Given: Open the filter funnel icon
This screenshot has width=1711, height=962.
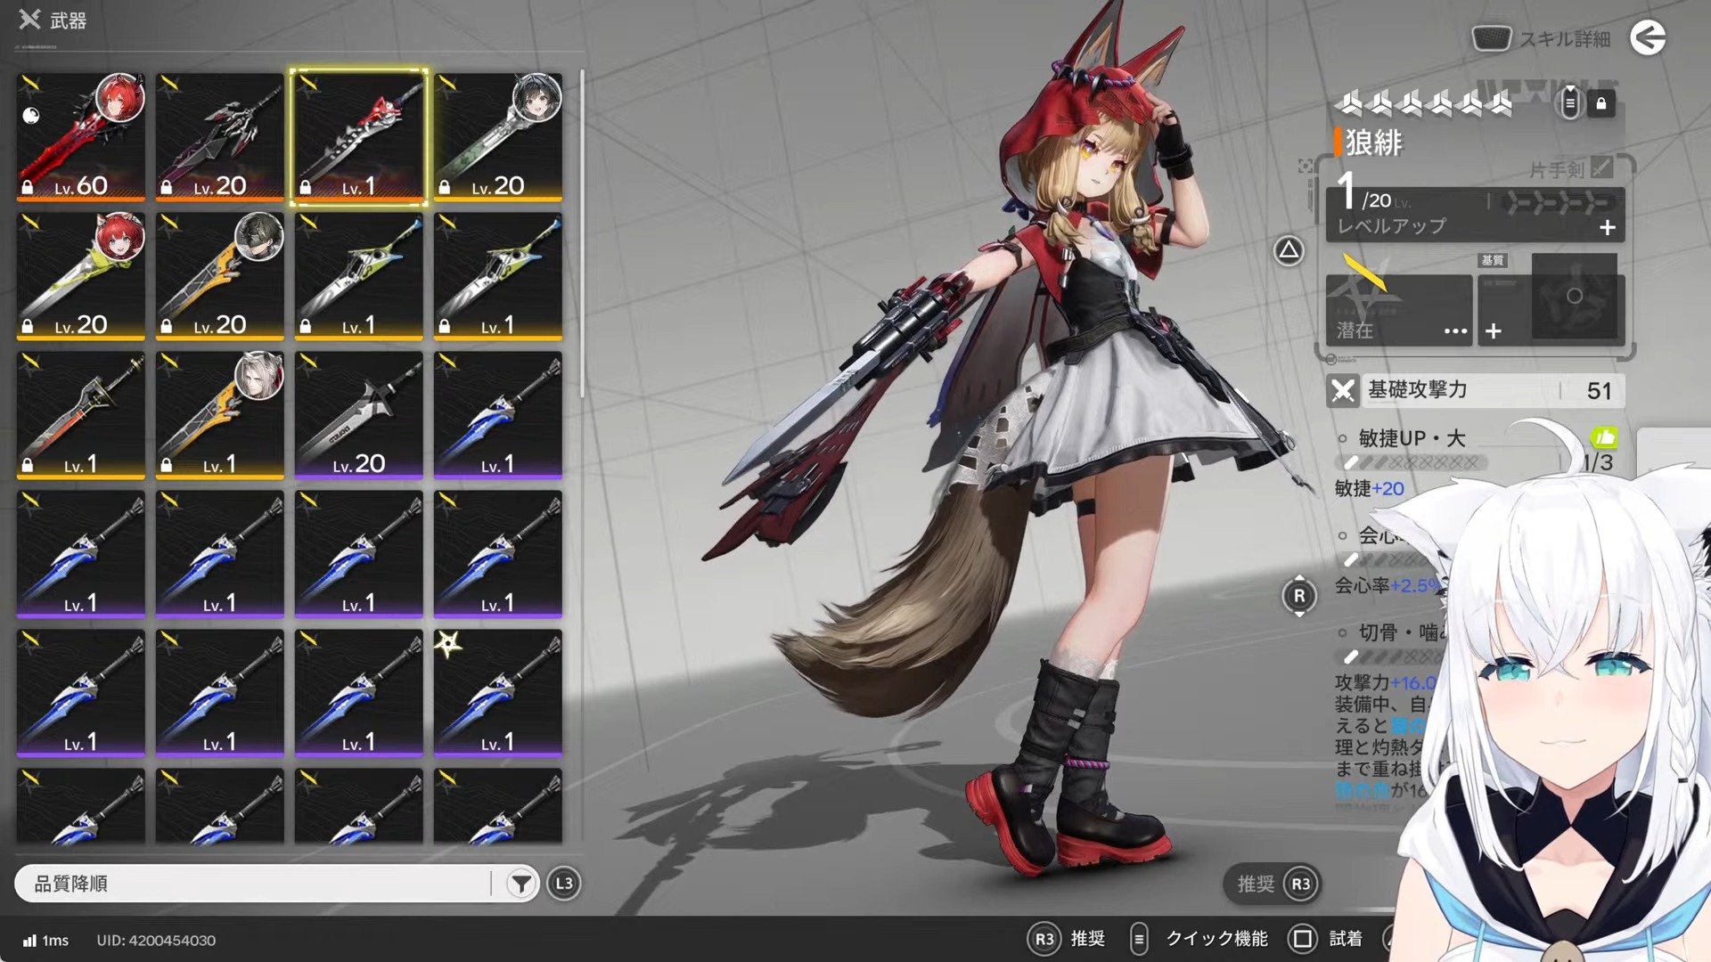Looking at the screenshot, I should point(520,884).
